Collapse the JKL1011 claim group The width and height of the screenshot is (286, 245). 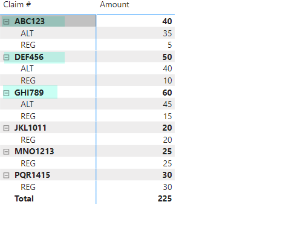click(x=6, y=128)
